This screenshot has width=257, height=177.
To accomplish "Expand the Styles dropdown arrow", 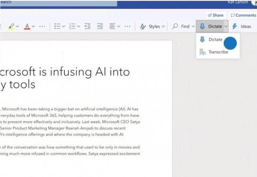I will pos(163,26).
